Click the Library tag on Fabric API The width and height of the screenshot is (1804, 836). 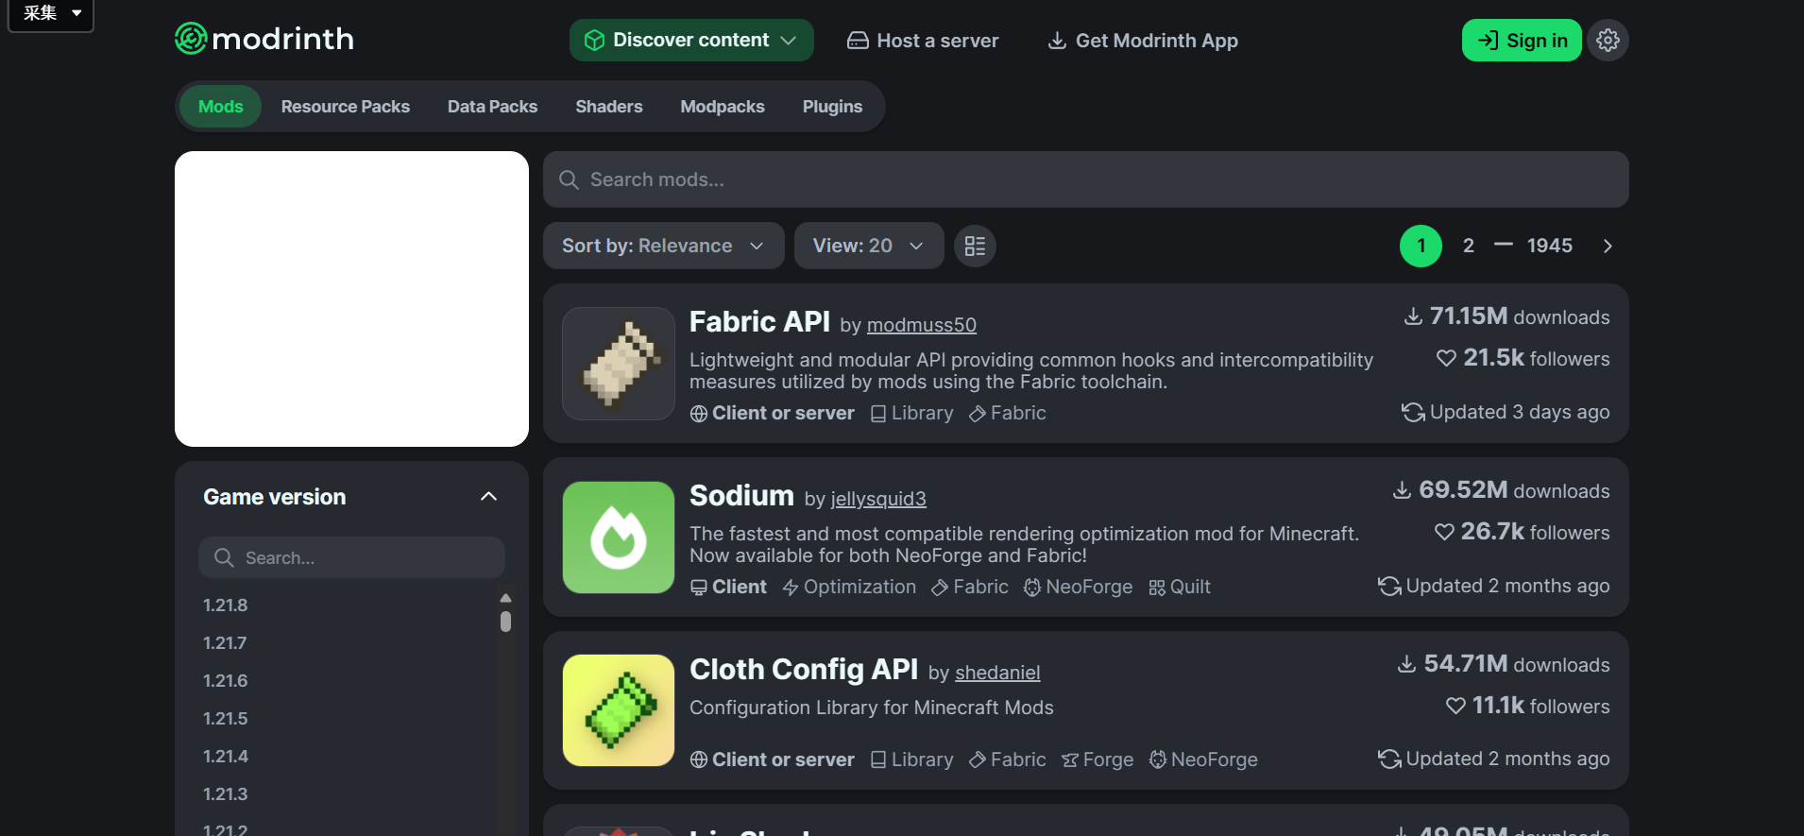pos(912,413)
